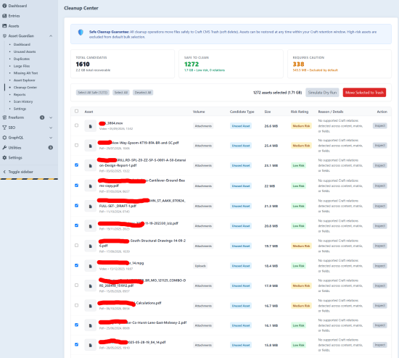Click file icon of COMBO-D RS pdf row
This screenshot has height=358, width=399.
click(91, 286)
